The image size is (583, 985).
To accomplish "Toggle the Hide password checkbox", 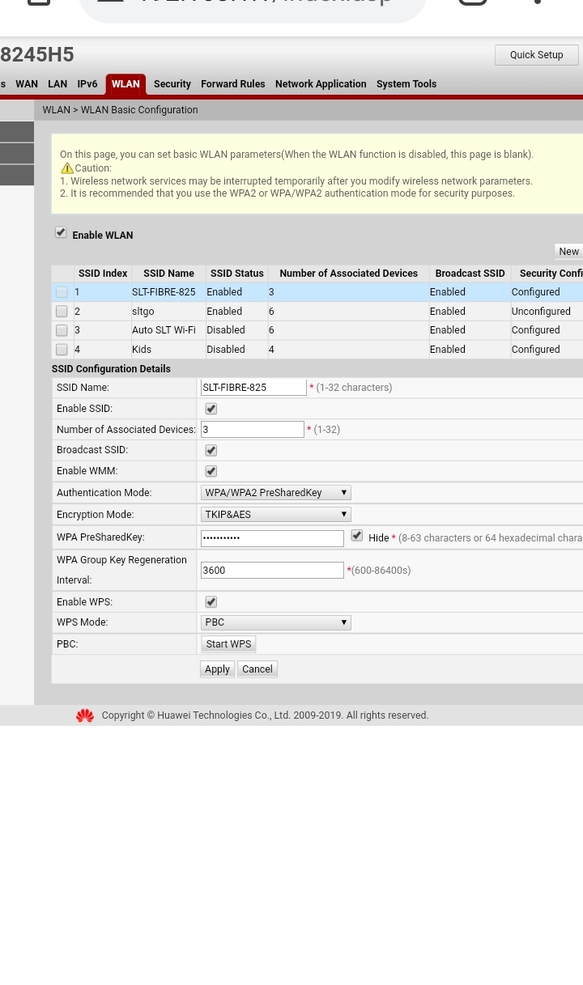I will click(357, 536).
